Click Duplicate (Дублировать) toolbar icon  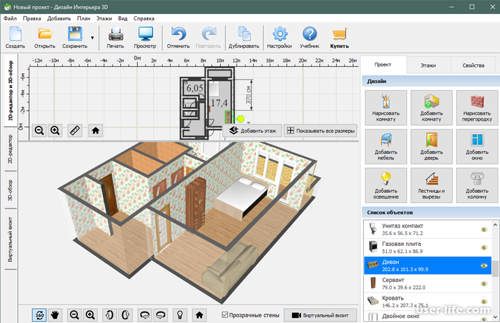[244, 38]
